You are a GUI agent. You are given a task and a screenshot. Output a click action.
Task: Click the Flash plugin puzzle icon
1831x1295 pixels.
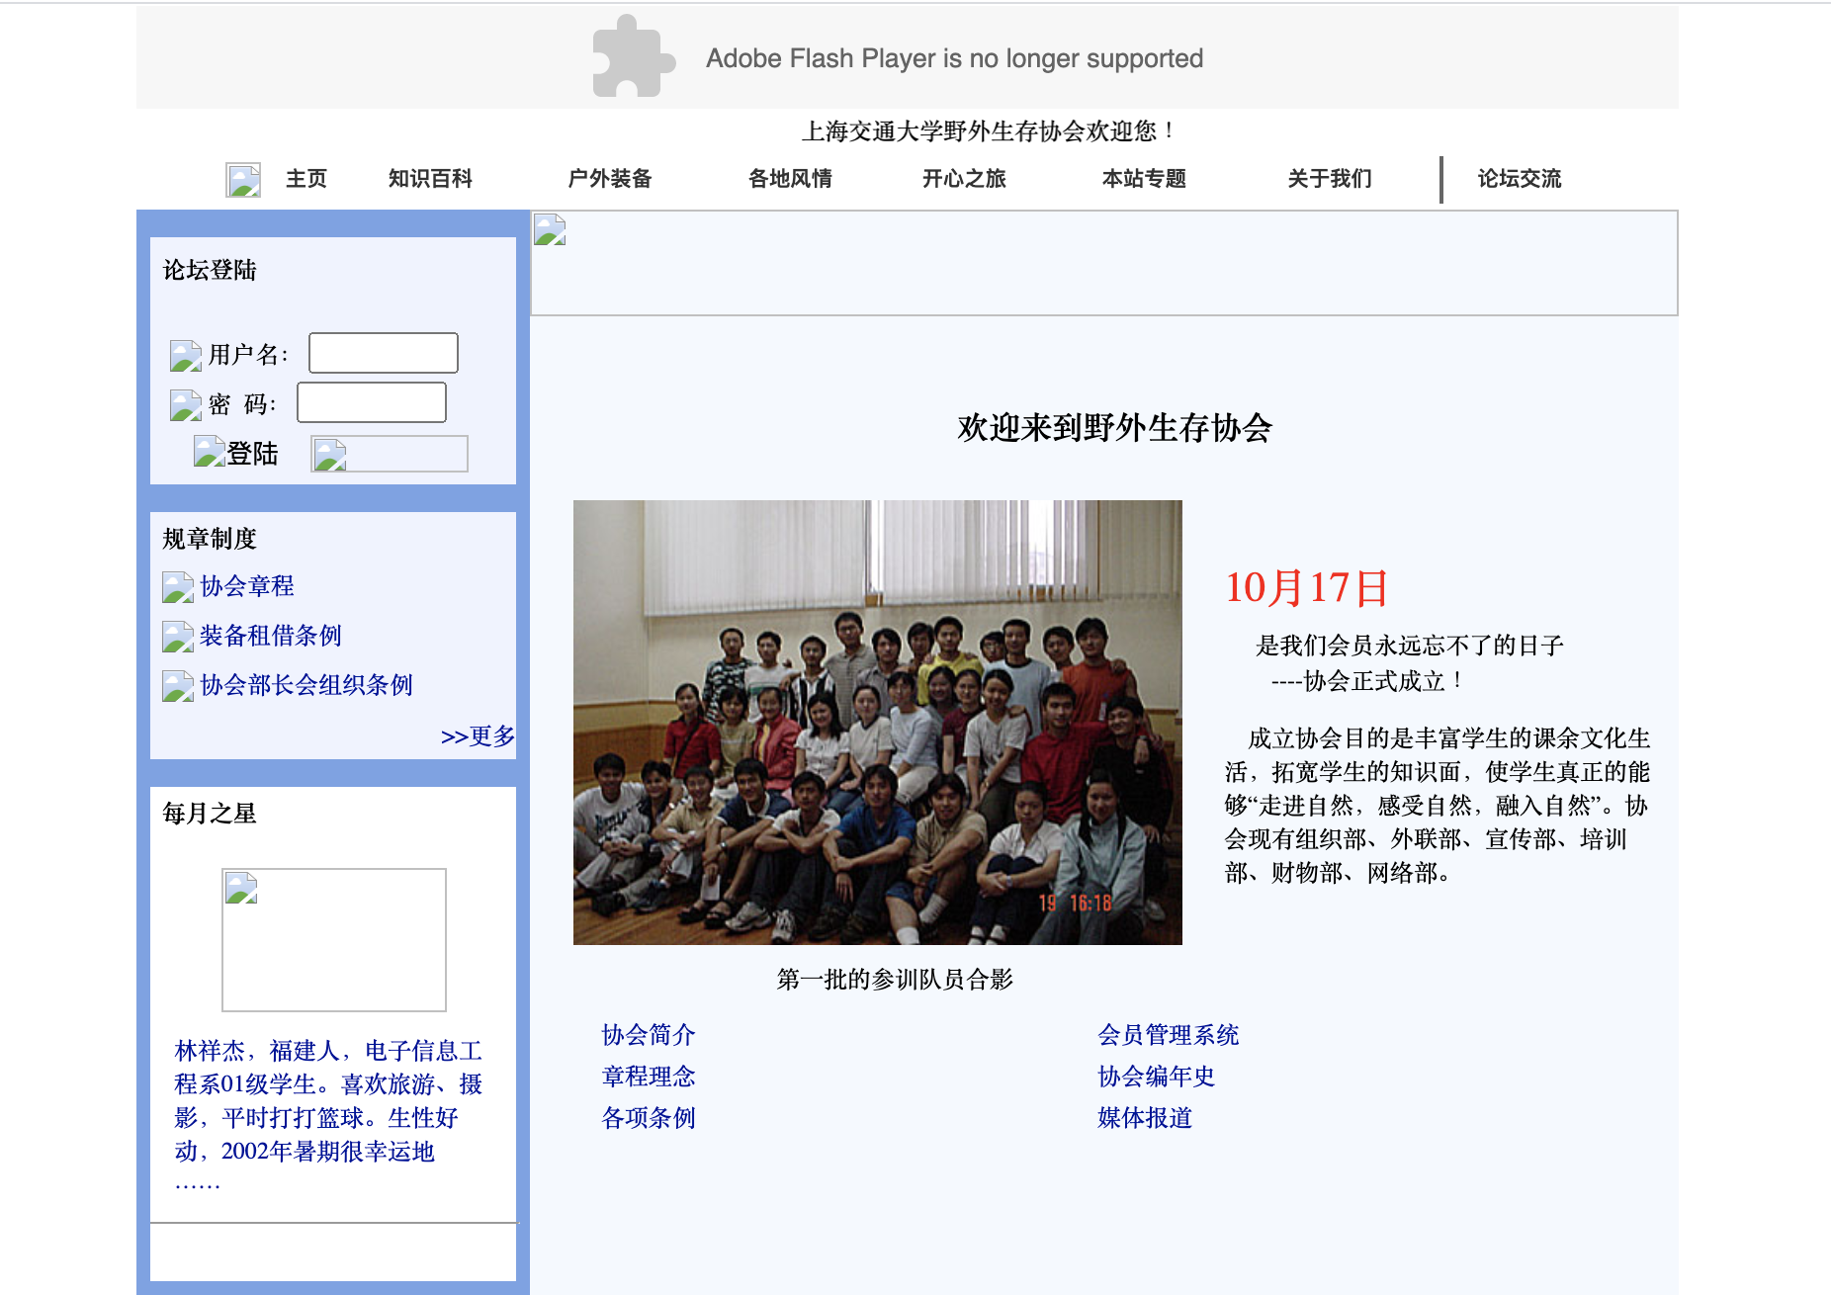[633, 57]
